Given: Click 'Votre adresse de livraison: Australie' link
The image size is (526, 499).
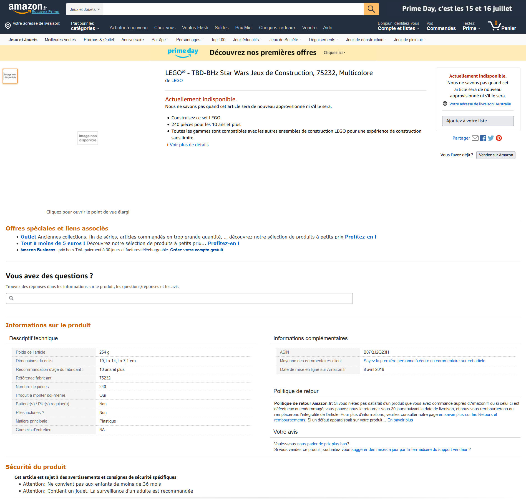Looking at the screenshot, I should (480, 104).
